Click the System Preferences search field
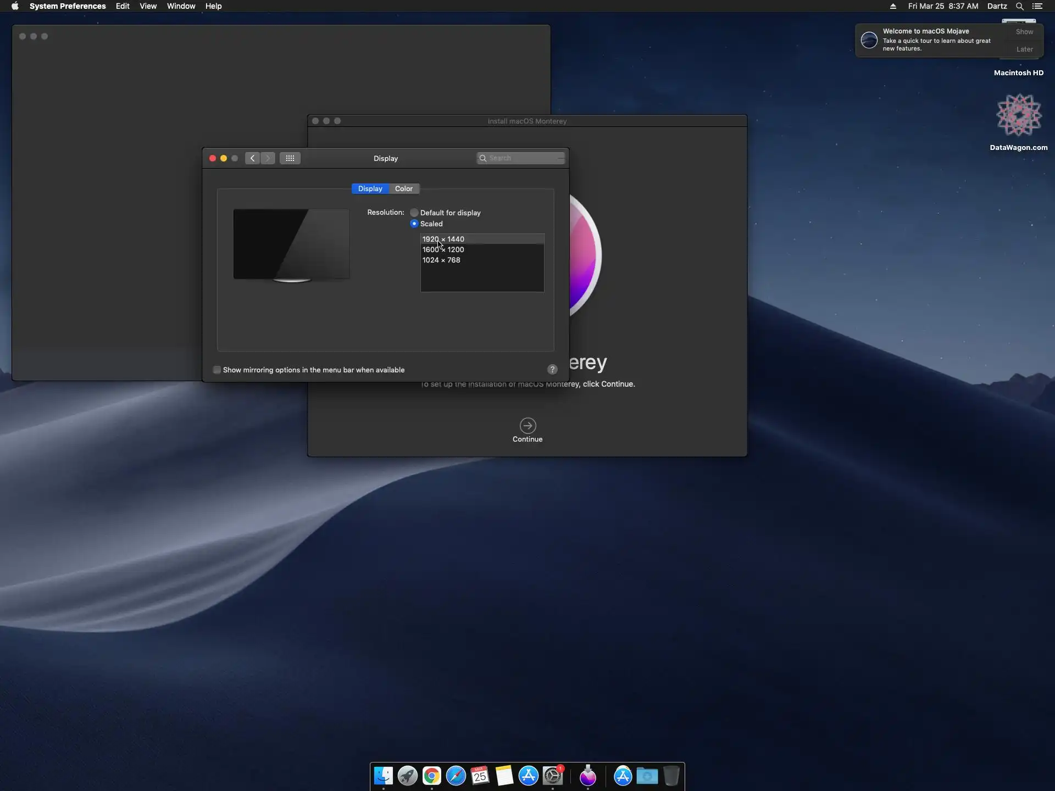1055x791 pixels. pos(522,158)
